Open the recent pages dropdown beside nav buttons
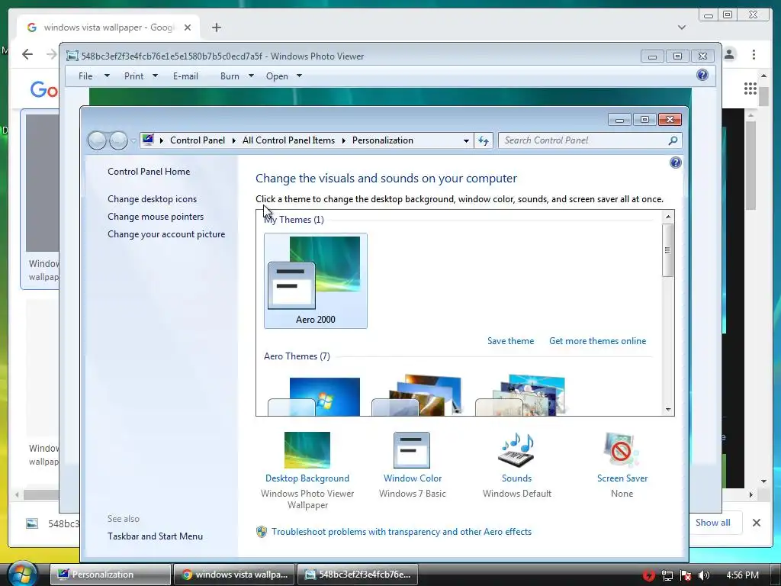This screenshot has height=586, width=781. click(x=133, y=140)
